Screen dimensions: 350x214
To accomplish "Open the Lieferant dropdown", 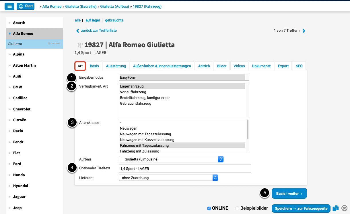I will (x=168, y=178).
